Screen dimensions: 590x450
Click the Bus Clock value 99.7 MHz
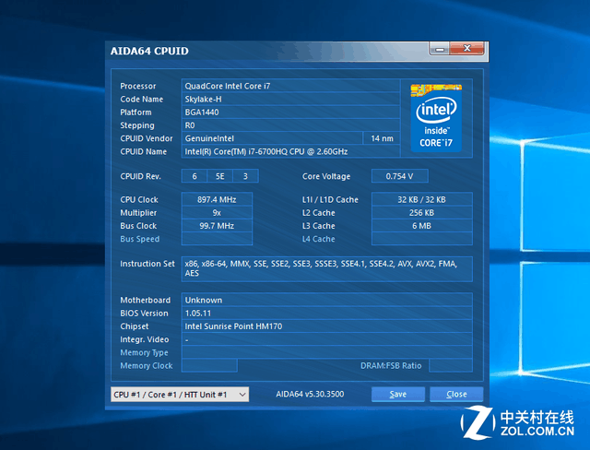pos(217,226)
